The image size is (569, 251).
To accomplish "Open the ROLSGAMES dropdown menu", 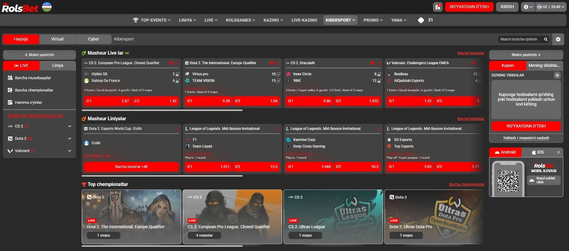I will click(241, 20).
